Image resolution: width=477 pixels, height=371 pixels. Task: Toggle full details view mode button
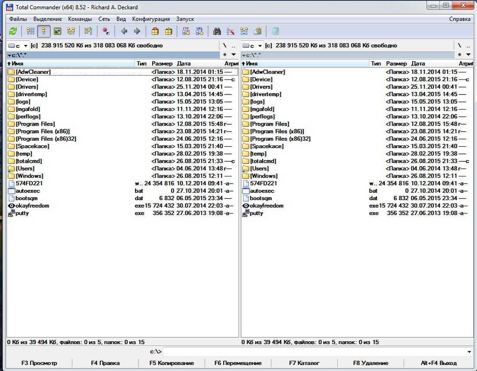[44, 31]
